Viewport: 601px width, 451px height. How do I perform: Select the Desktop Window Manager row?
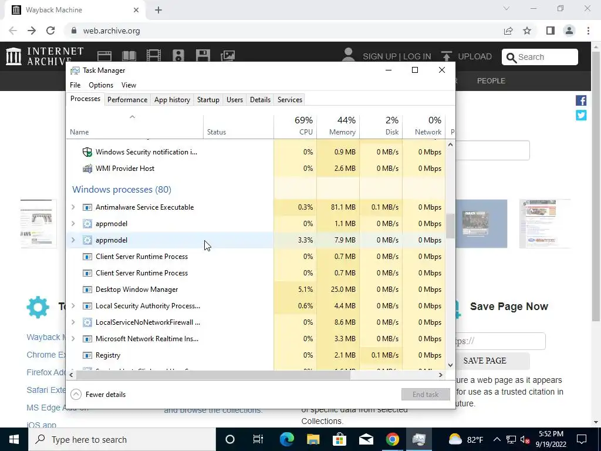click(256, 290)
